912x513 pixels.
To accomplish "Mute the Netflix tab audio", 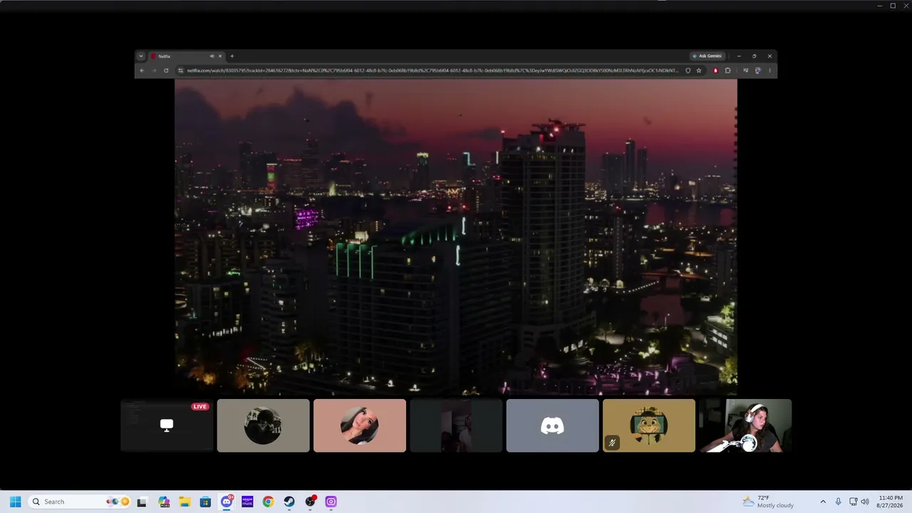I will (x=212, y=56).
